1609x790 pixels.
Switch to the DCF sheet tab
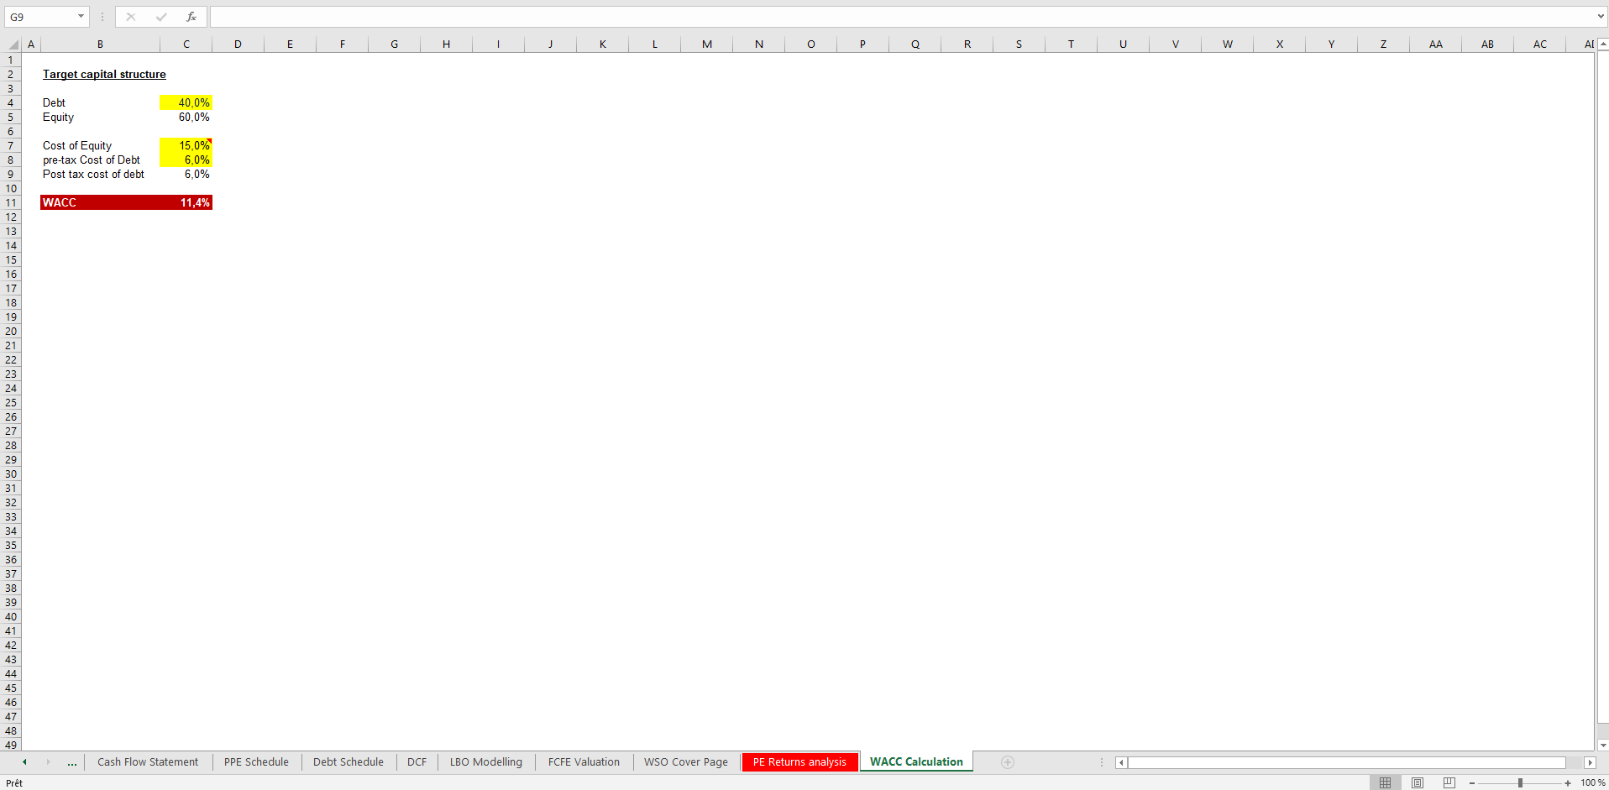tap(417, 762)
